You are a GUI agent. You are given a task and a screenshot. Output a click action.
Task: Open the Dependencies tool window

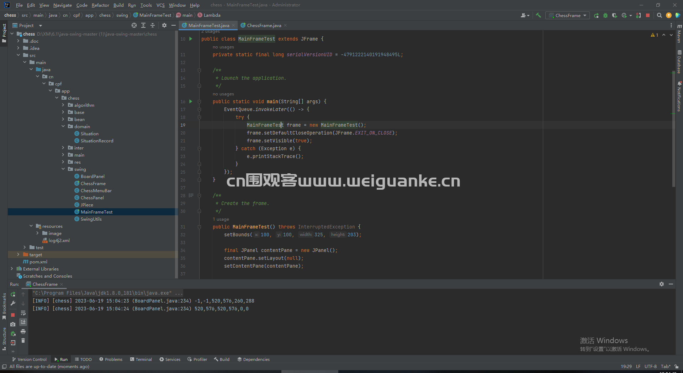click(x=253, y=359)
